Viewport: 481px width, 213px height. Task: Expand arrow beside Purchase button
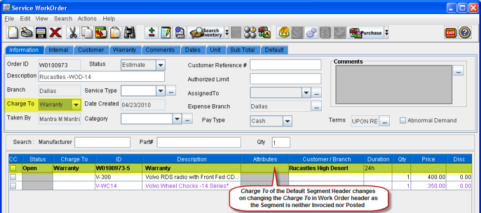point(386,32)
